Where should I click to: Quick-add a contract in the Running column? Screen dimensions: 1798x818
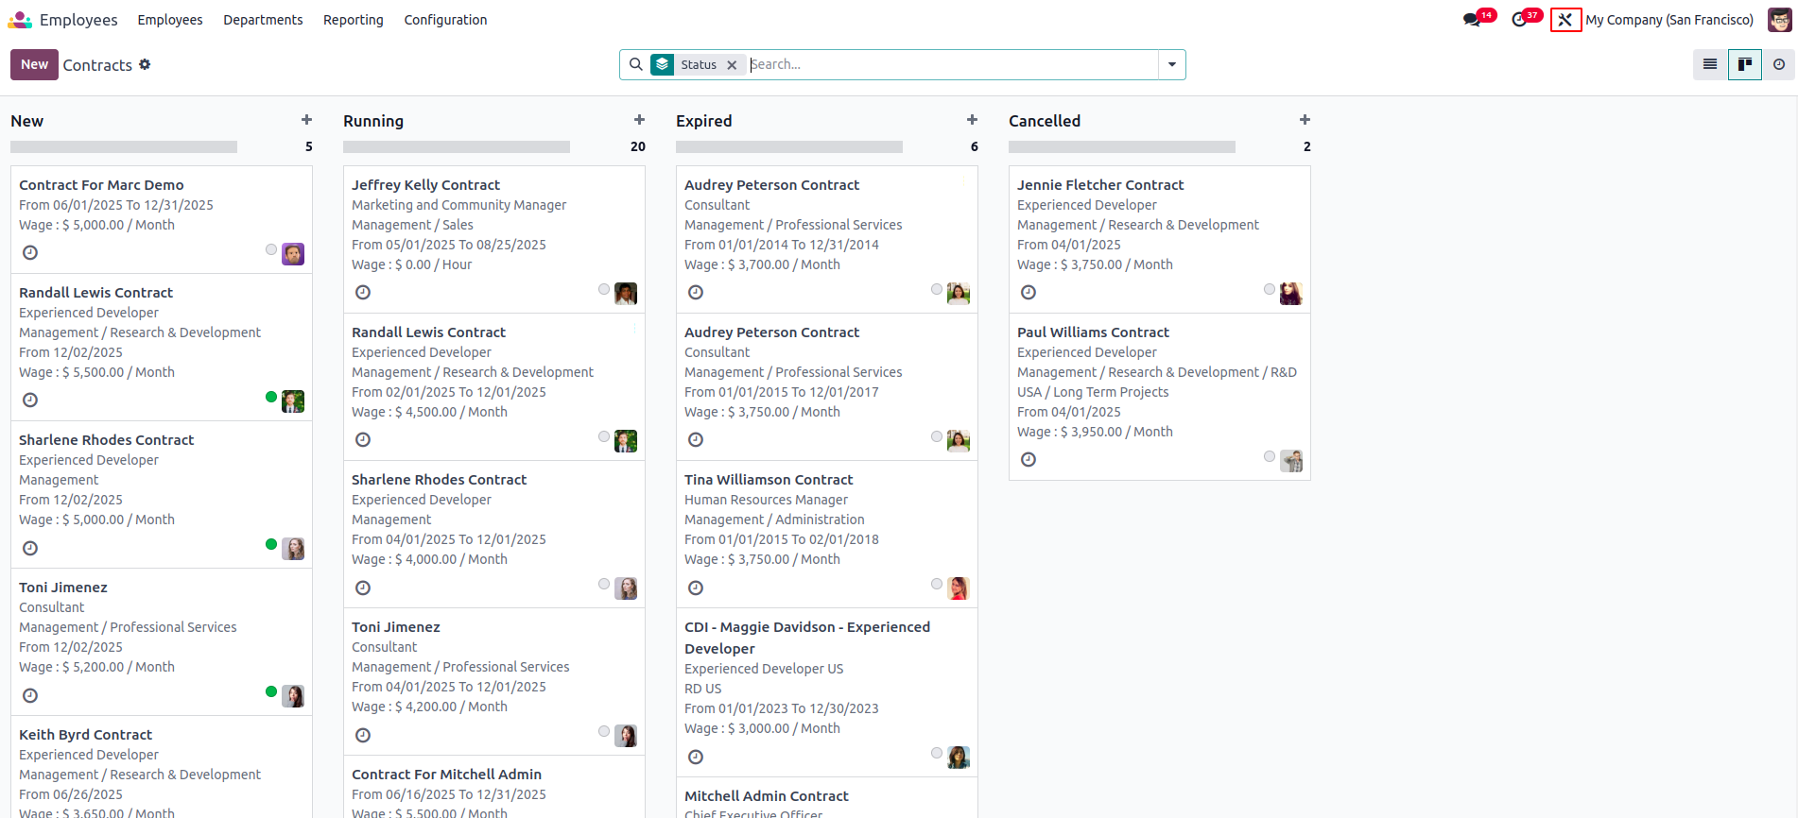pyautogui.click(x=639, y=120)
